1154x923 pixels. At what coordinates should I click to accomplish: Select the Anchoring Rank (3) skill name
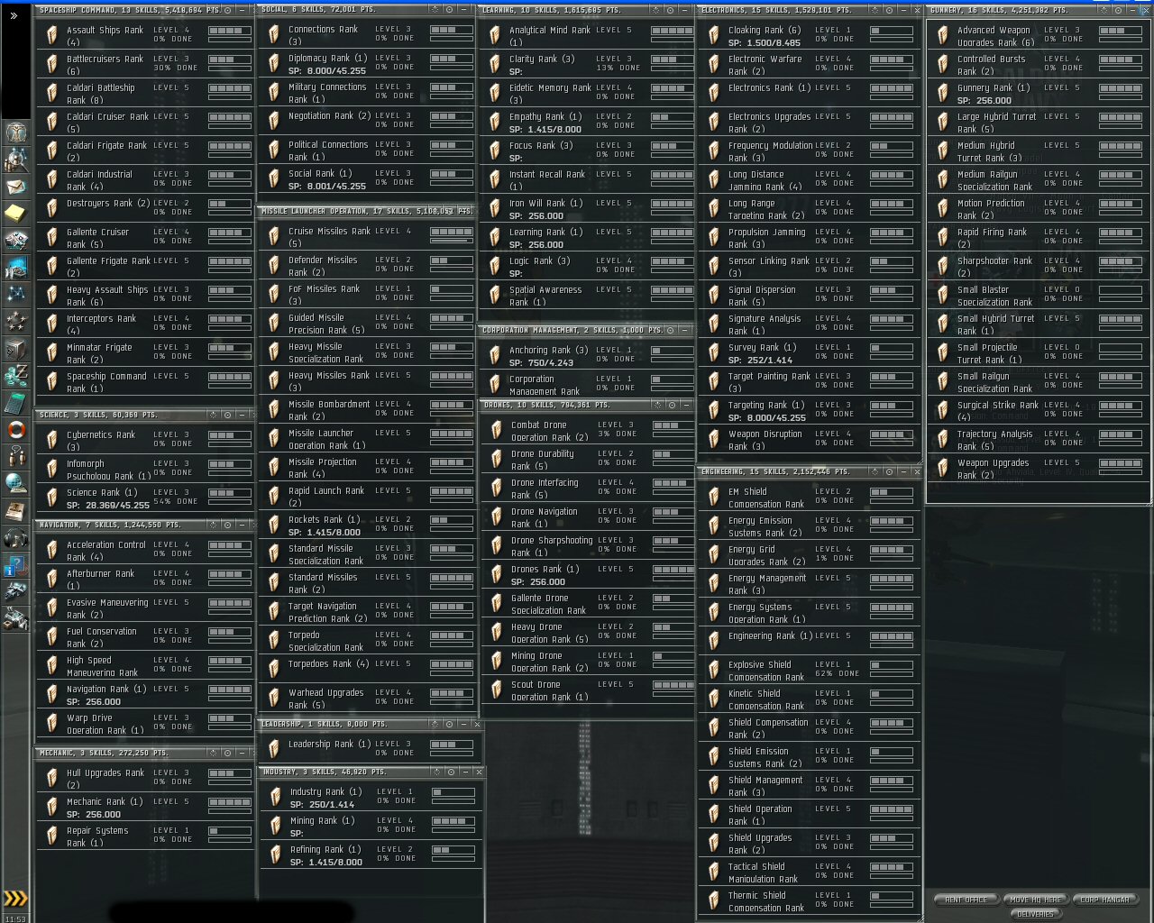(x=548, y=350)
